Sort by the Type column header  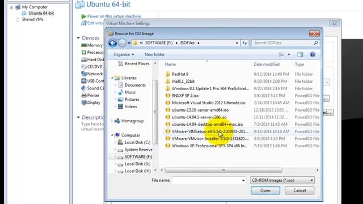click(x=299, y=64)
